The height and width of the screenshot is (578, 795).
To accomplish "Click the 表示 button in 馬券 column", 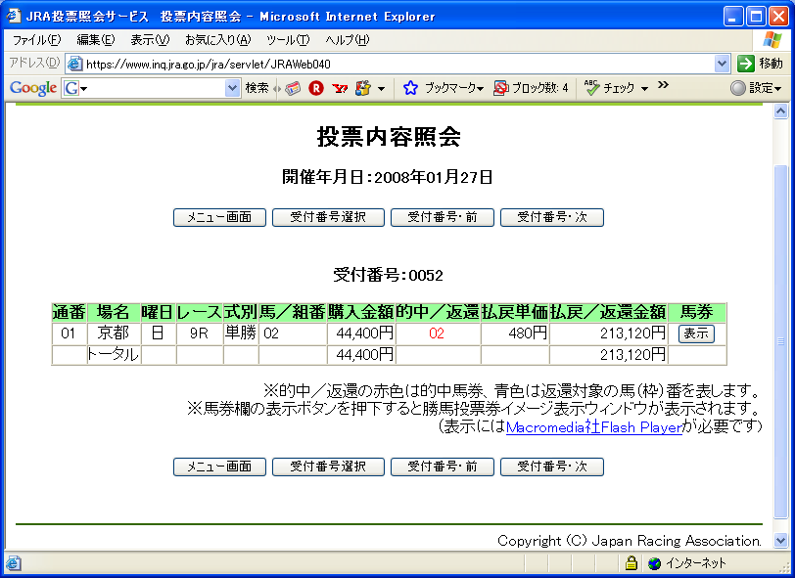I will (x=696, y=333).
